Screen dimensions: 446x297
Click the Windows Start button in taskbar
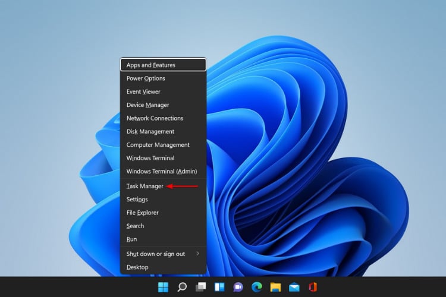point(164,287)
